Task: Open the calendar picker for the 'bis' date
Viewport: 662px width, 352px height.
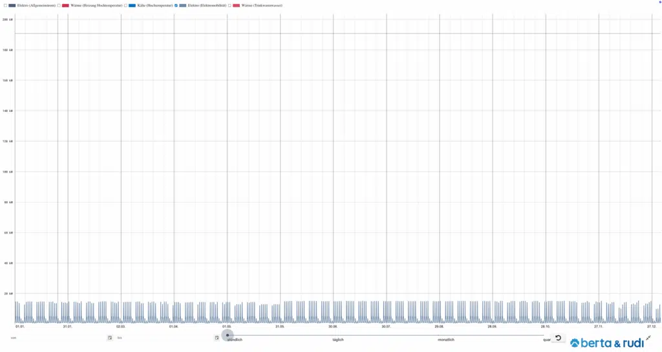Action: tap(217, 338)
